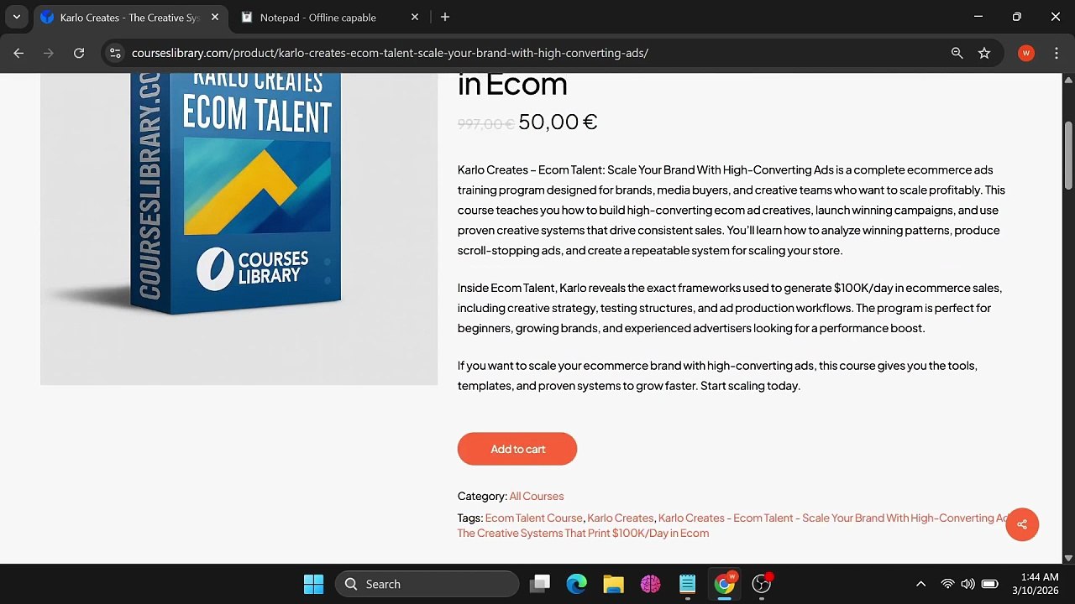This screenshot has width=1075, height=604.
Task: Click the Chrome icon on the taskbar
Action: coord(724,584)
